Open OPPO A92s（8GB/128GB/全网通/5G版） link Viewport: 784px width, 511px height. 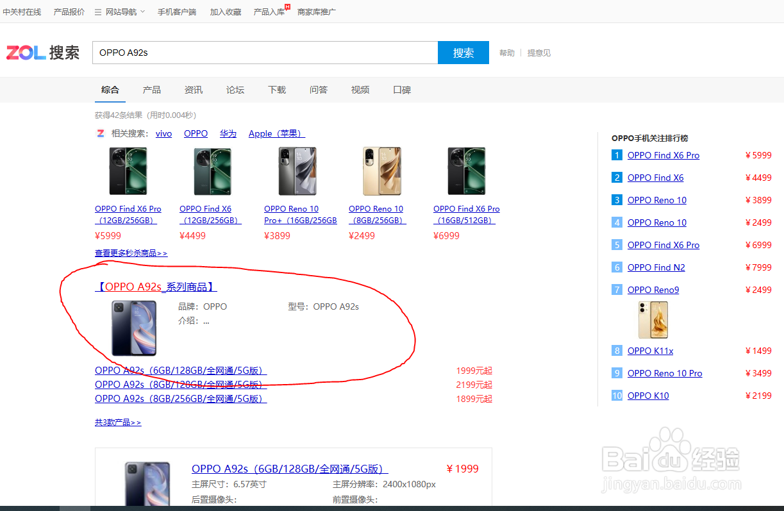(181, 385)
